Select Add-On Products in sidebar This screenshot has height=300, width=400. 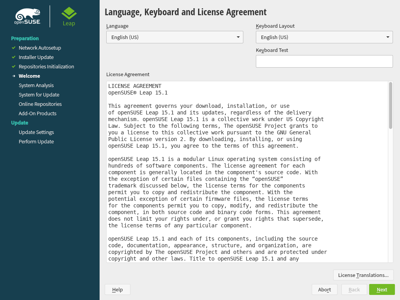pyautogui.click(x=37, y=113)
